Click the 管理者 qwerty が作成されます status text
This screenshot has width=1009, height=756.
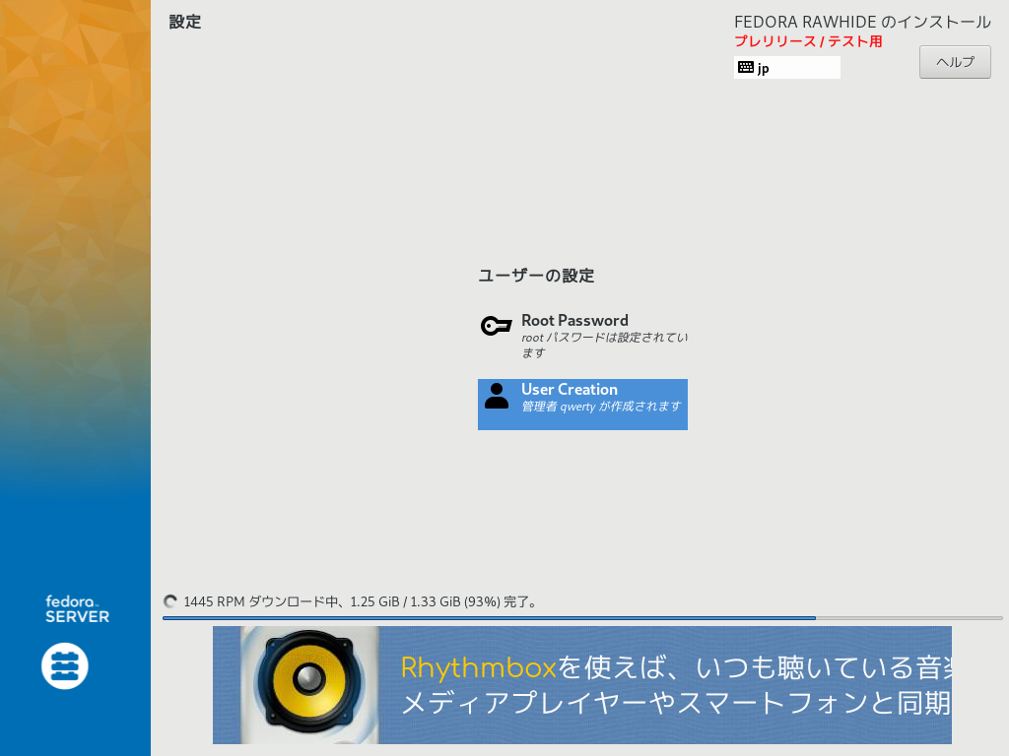601,407
